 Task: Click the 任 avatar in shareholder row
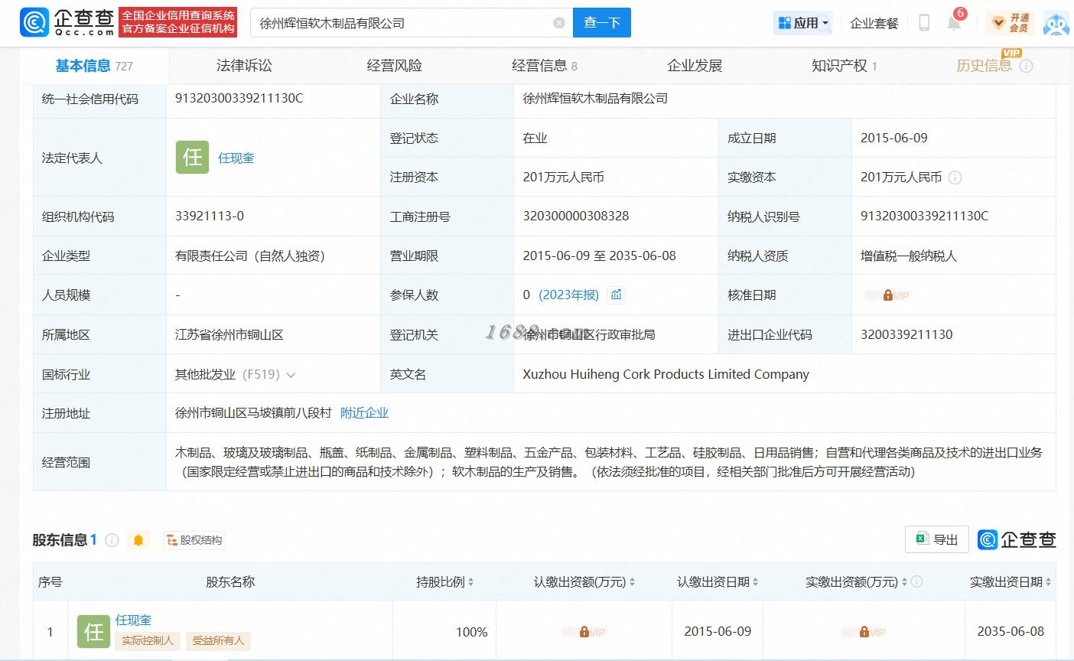coord(93,632)
